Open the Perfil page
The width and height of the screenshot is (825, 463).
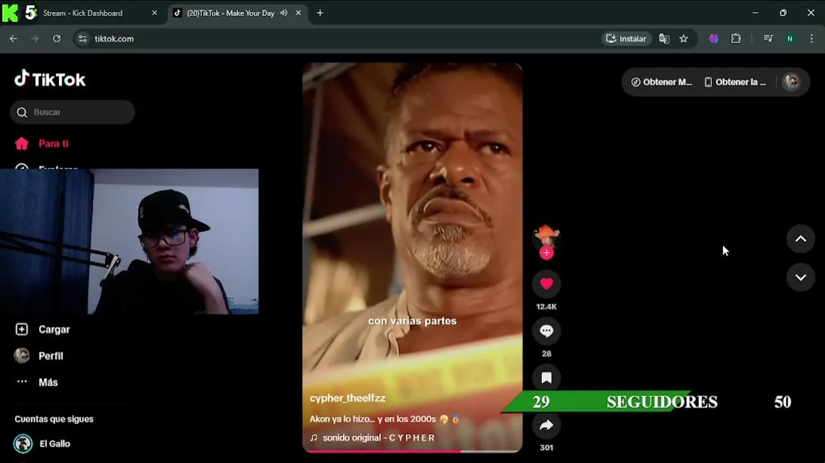(x=39, y=356)
